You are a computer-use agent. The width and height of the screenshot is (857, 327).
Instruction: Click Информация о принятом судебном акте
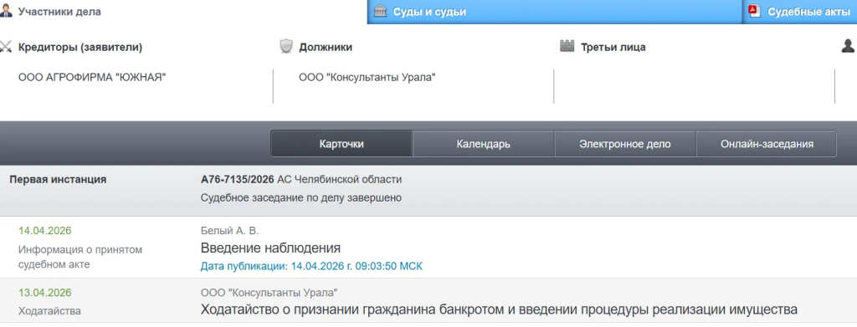coord(80,257)
